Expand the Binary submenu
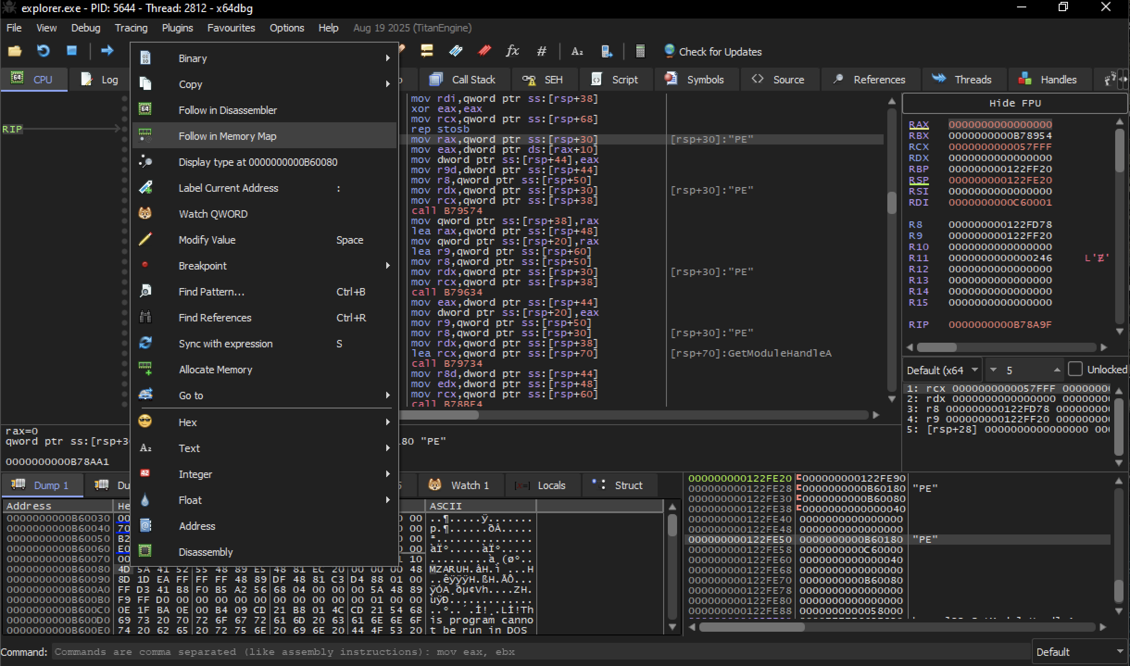1130x666 pixels. 264,58
